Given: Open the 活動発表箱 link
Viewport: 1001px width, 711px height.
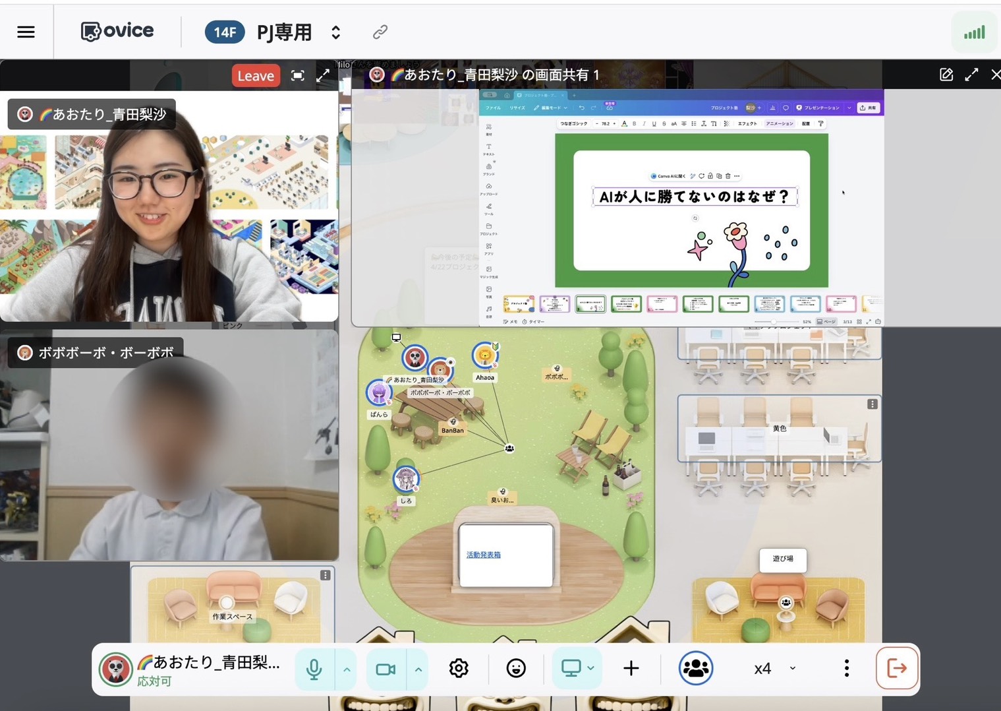Looking at the screenshot, I should click(484, 555).
